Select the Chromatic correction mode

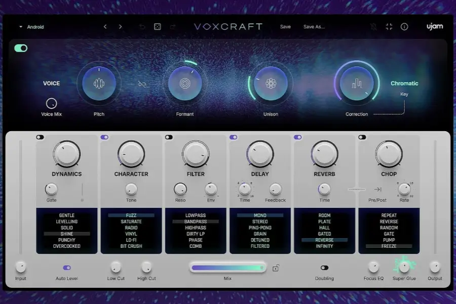(404, 83)
